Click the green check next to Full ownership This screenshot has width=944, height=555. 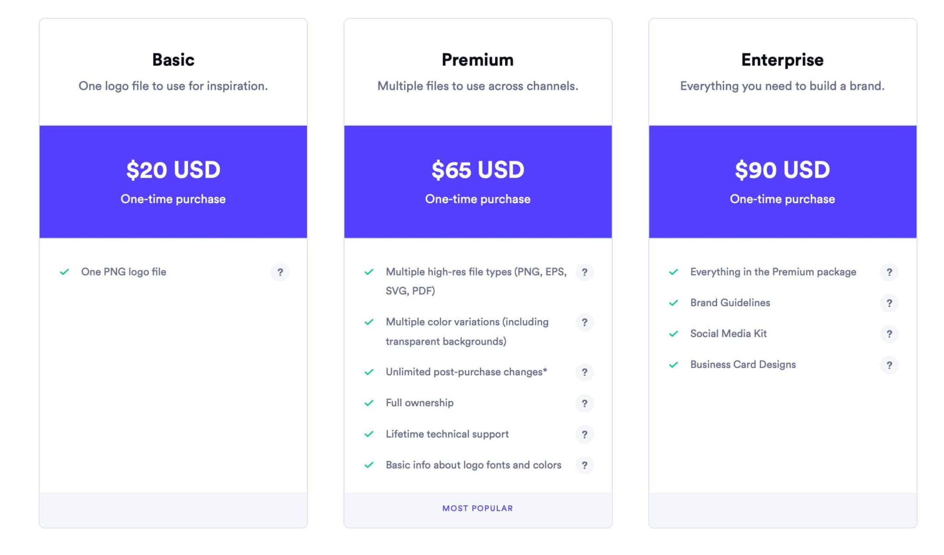pos(368,403)
